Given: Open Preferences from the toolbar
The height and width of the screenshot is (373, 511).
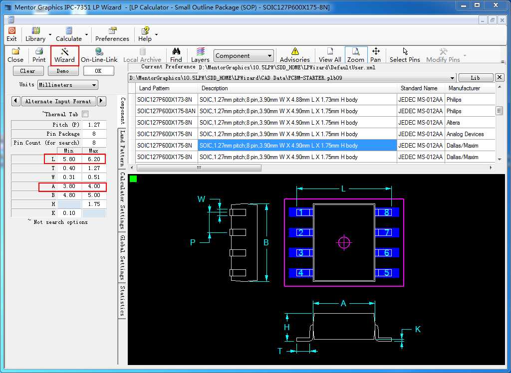Looking at the screenshot, I should tap(112, 34).
